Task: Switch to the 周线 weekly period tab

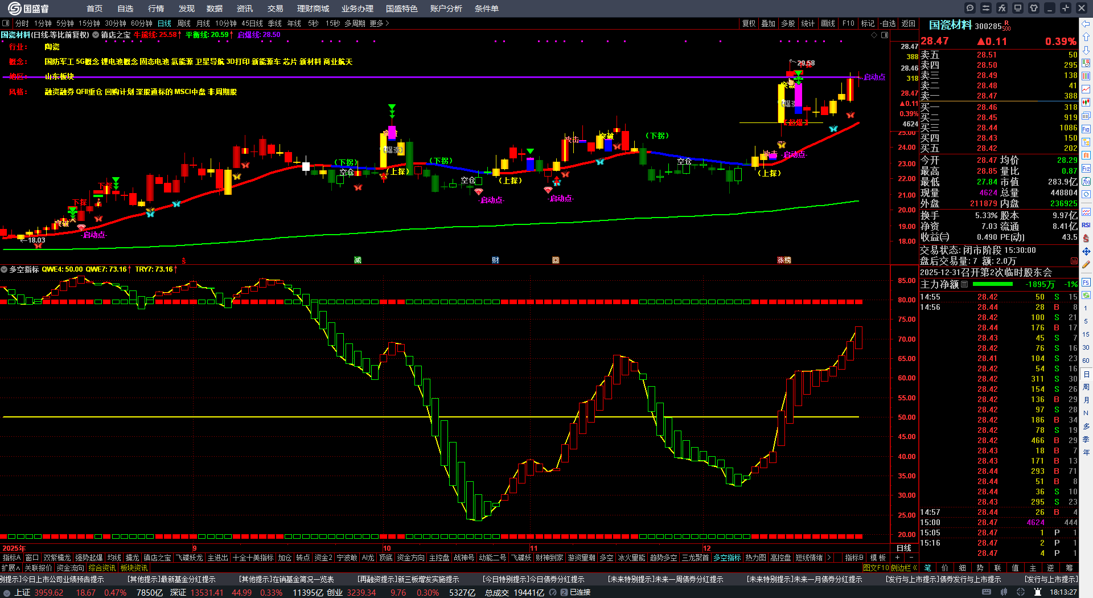Action: (184, 23)
